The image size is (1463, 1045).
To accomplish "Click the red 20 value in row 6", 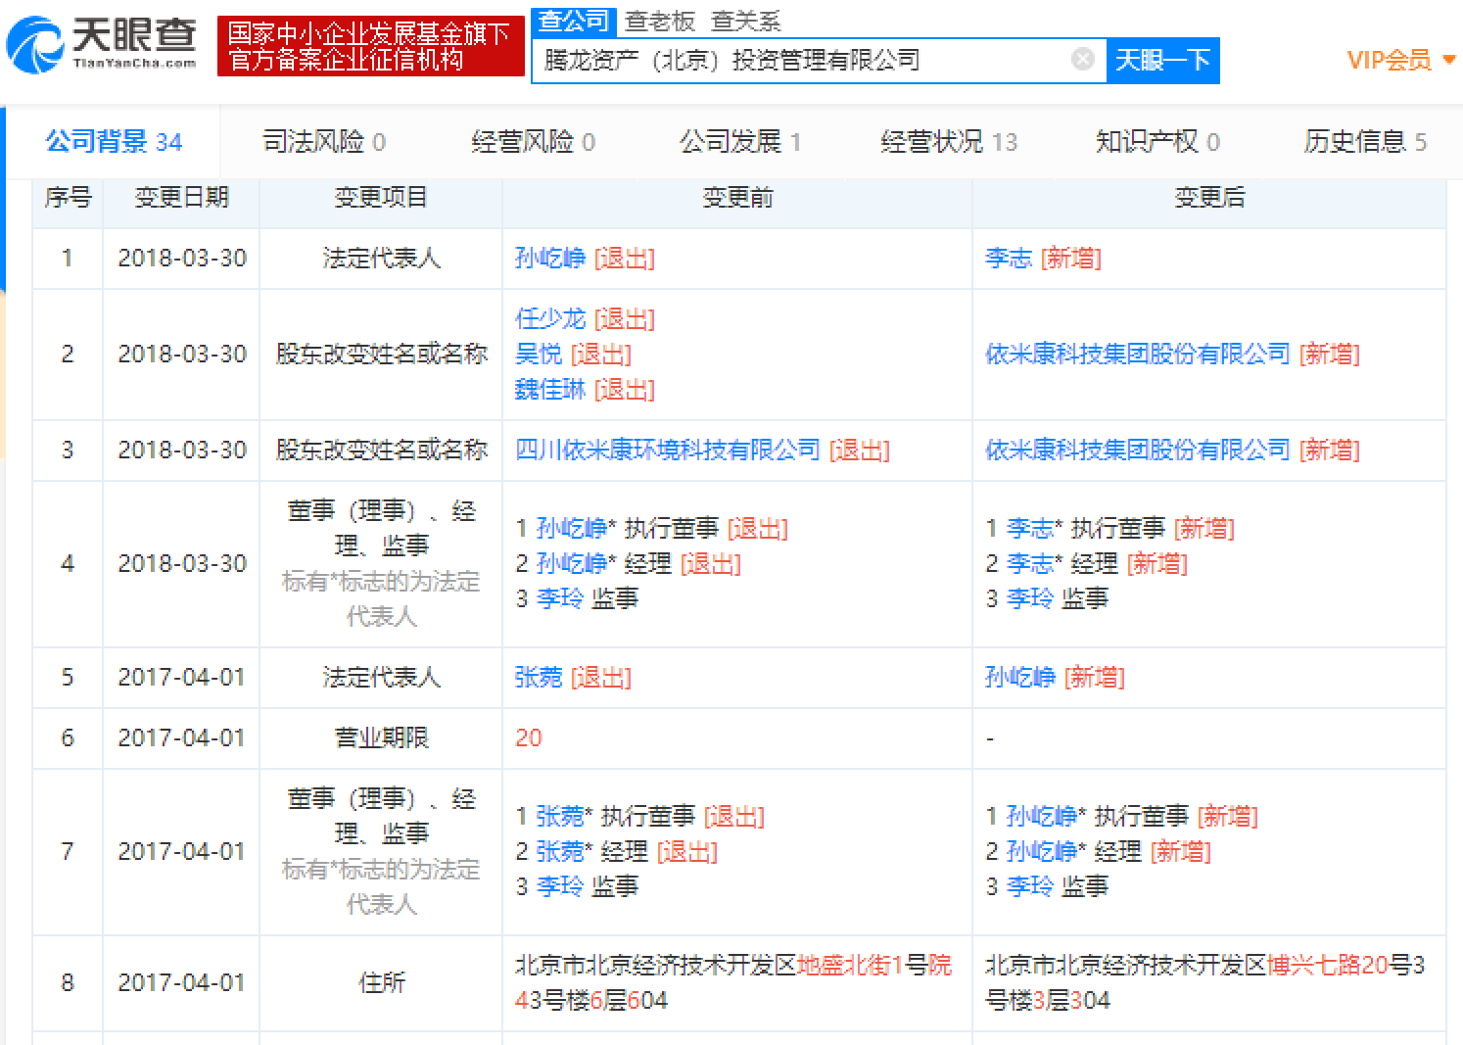I will [x=529, y=738].
